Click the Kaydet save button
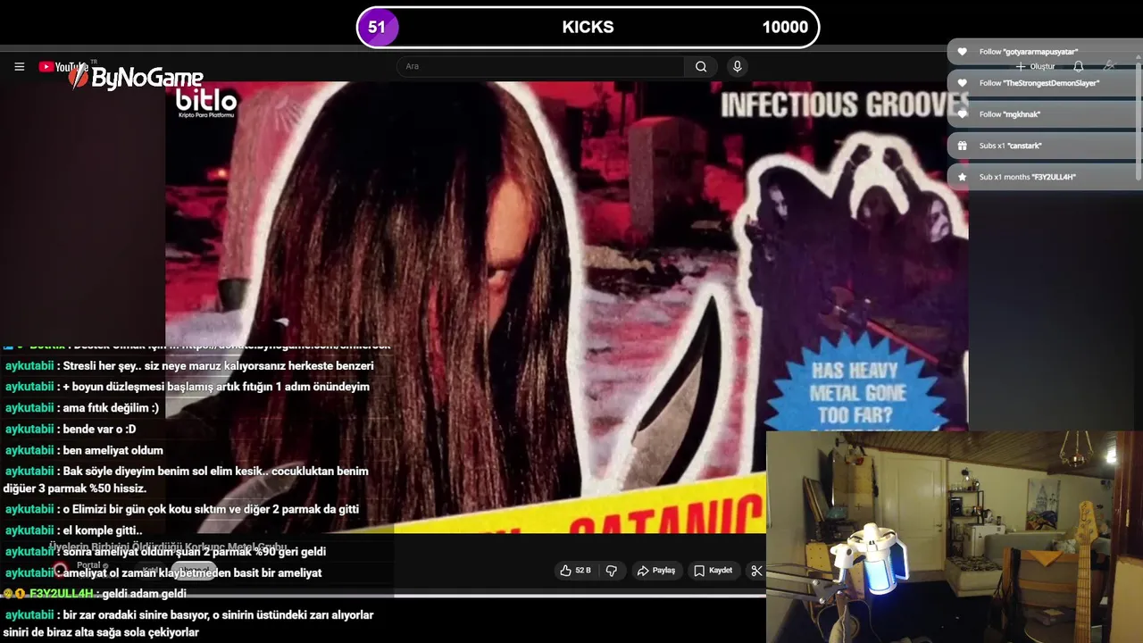Screen dimensions: 1143x643 [x=713, y=571]
